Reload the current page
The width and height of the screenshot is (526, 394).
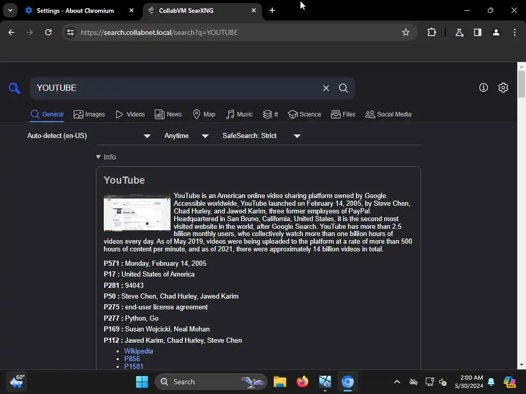(x=48, y=32)
